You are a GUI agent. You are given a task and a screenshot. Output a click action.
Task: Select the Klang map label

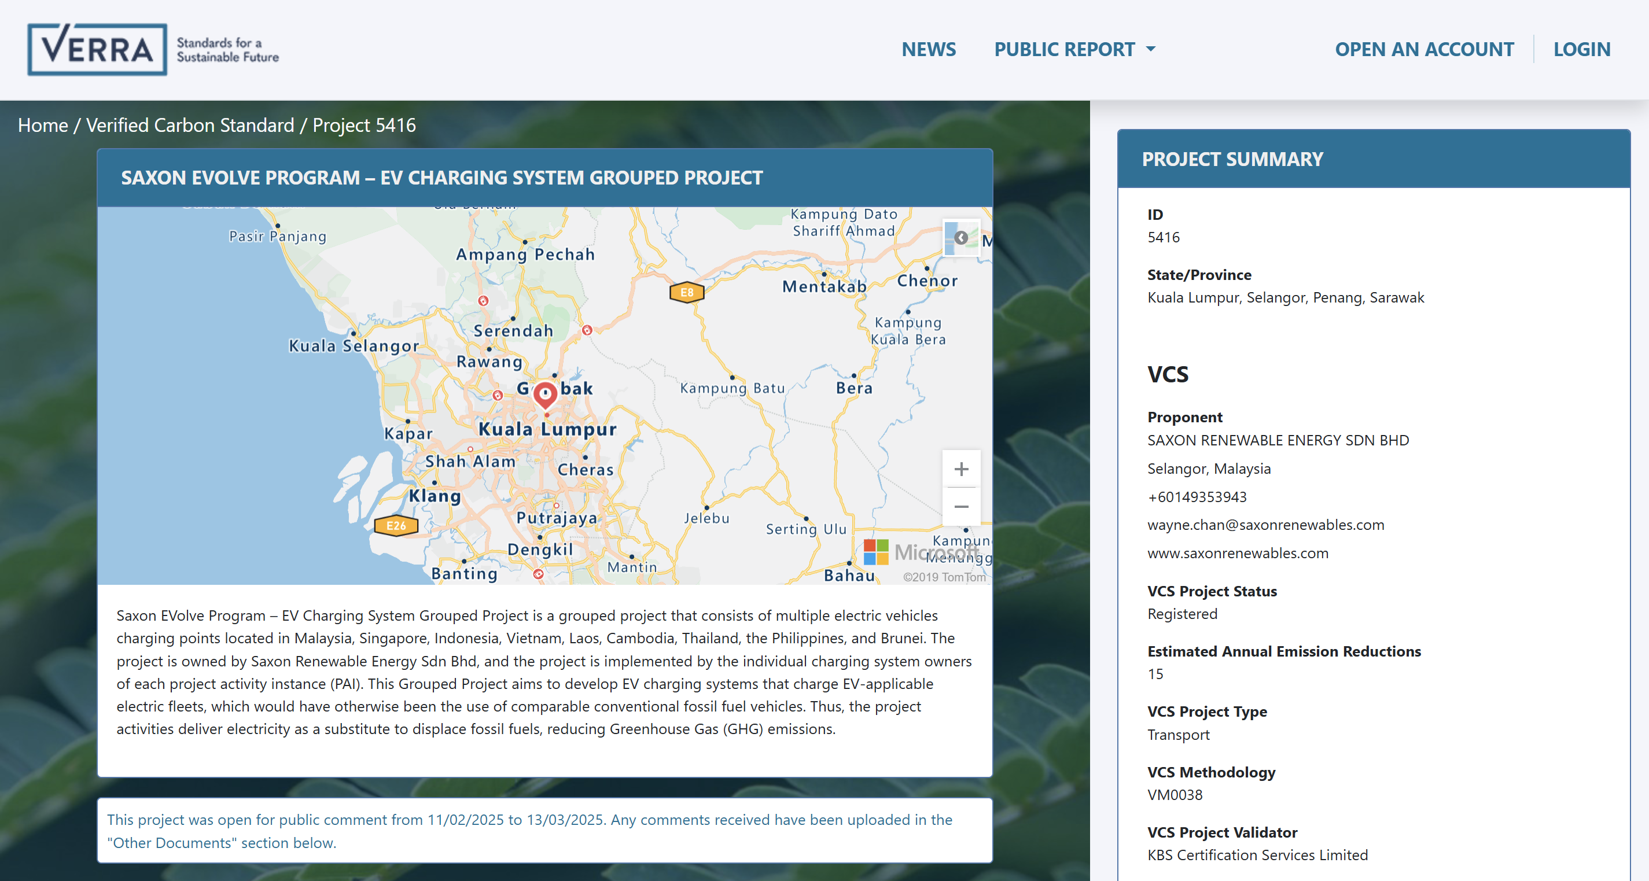pyautogui.click(x=435, y=496)
